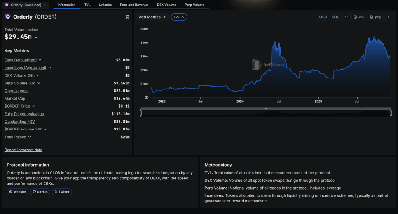The image size is (398, 214).
Task: Download chart as .csv
Action: point(359,17)
